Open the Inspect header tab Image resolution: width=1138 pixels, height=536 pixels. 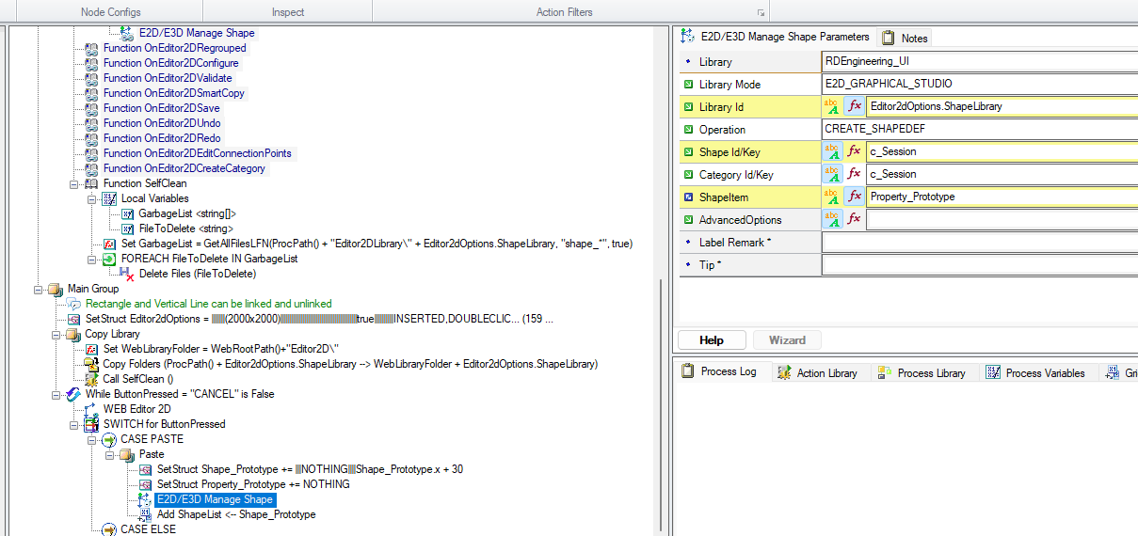(288, 12)
